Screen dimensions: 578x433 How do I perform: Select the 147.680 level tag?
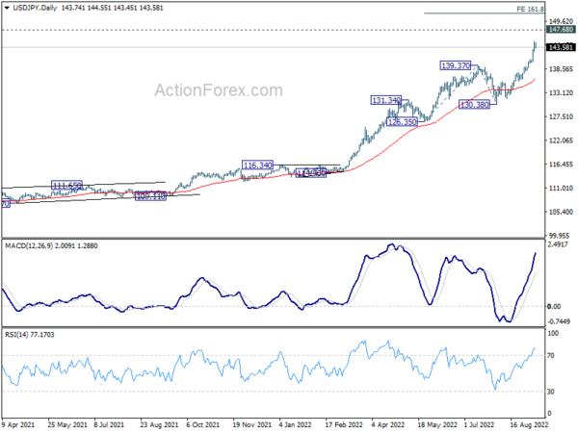click(561, 30)
